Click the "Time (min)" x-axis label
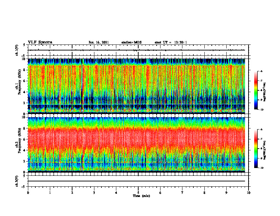 point(141,196)
